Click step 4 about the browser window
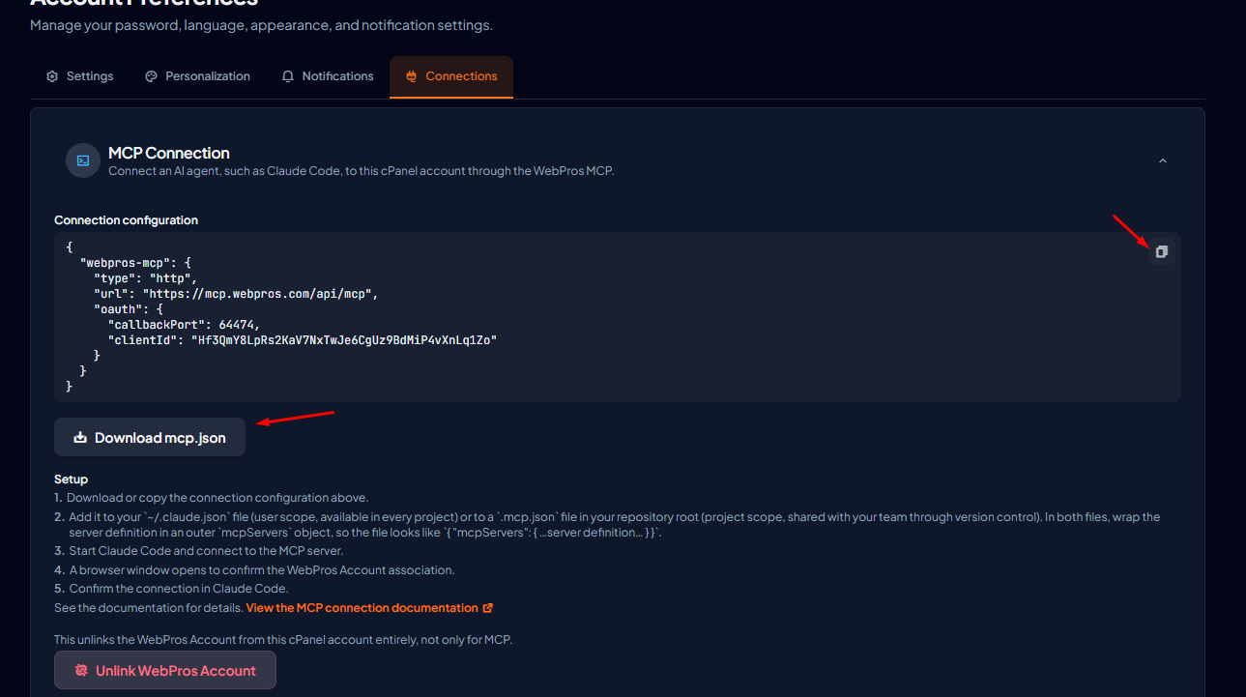This screenshot has height=697, width=1246. tap(254, 570)
